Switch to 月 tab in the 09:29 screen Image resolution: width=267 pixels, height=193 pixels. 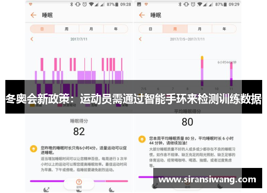click(x=200, y=29)
